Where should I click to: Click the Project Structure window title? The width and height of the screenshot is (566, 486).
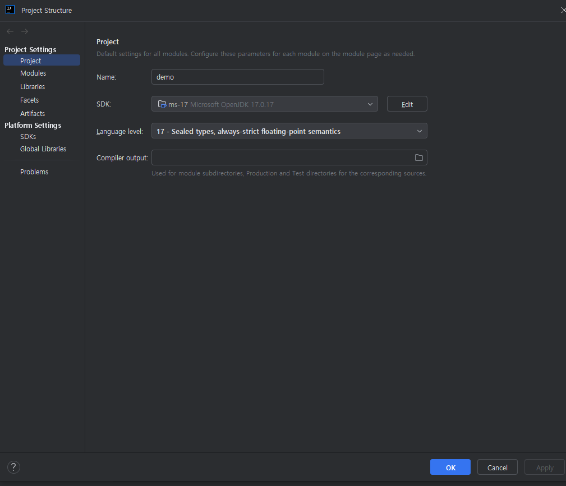(x=47, y=10)
